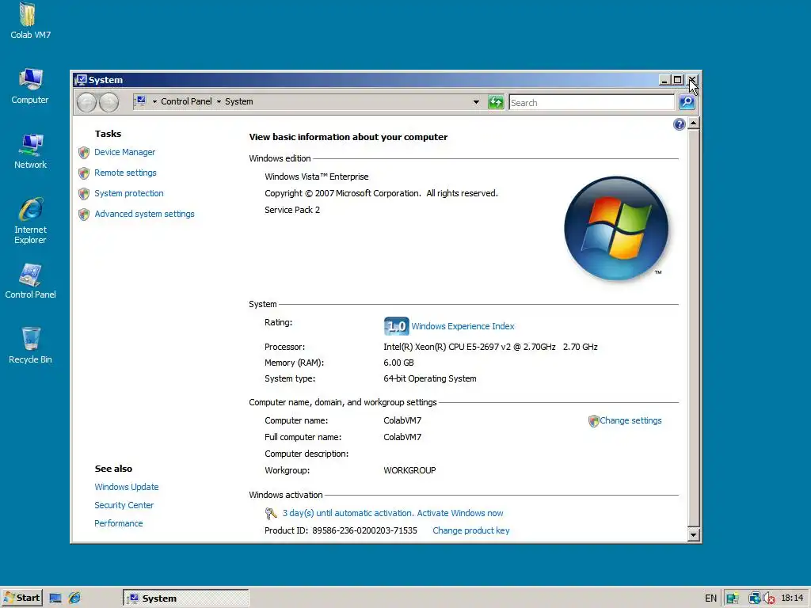Click the Search input field
Image resolution: width=811 pixels, height=608 pixels.
[592, 102]
